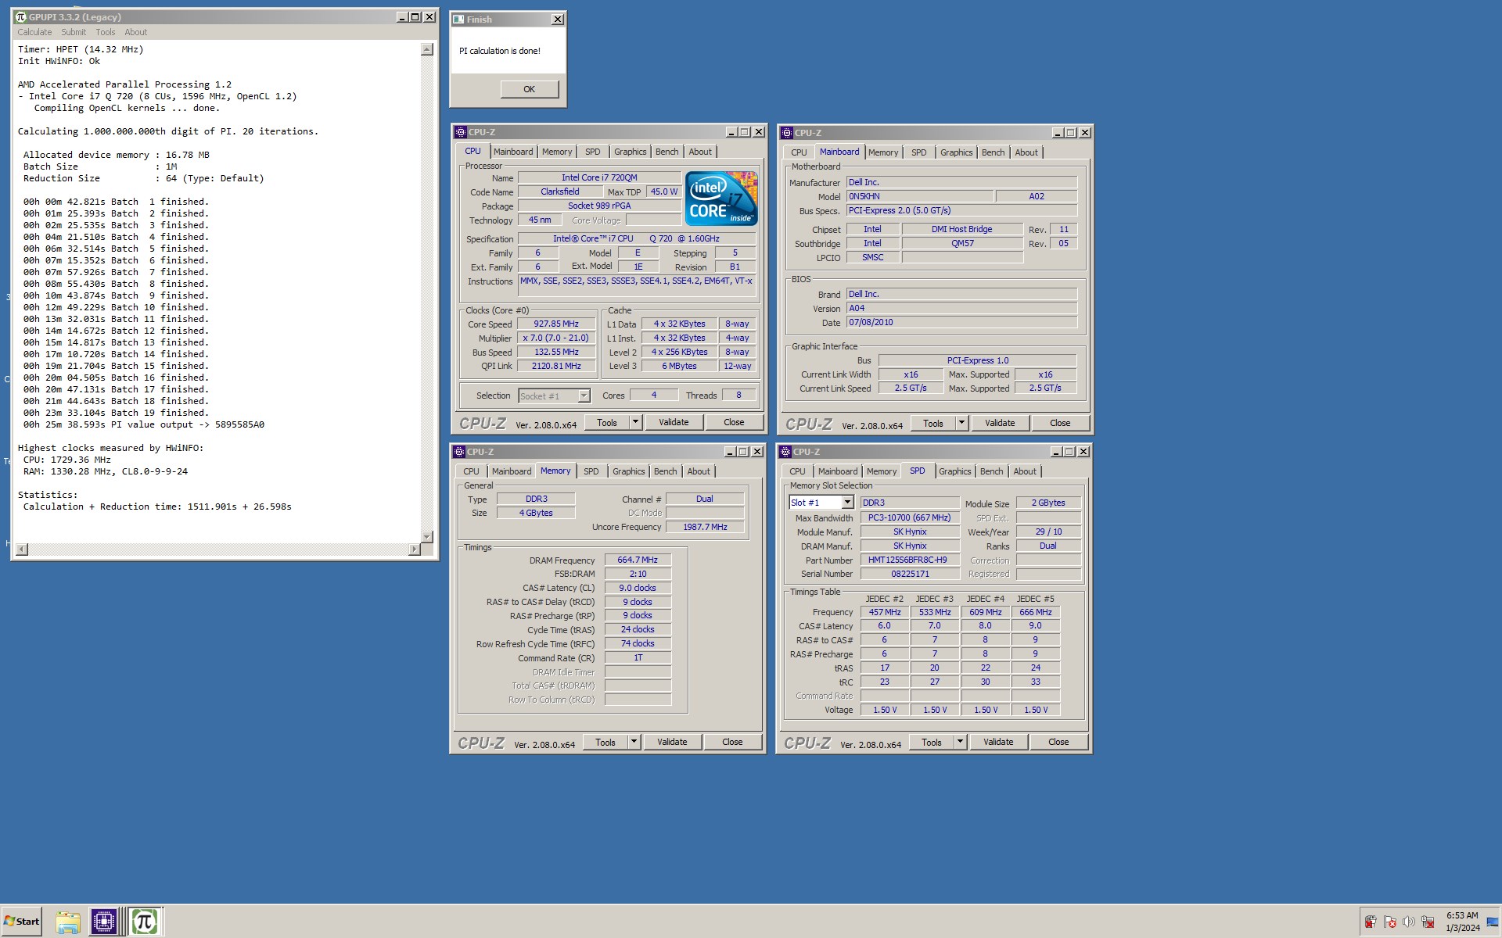1502x938 pixels.
Task: Click OK in the Finish dialog
Action: pos(530,89)
